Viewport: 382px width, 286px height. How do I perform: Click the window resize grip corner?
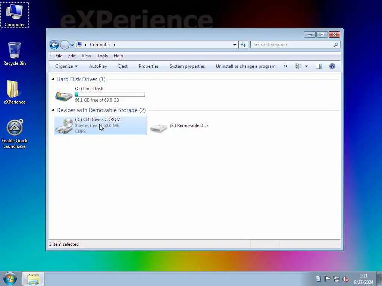[339, 246]
